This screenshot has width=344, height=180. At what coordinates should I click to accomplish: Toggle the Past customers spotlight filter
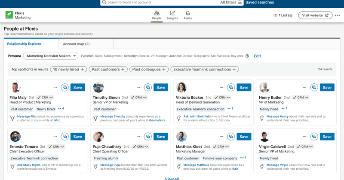(x=108, y=69)
